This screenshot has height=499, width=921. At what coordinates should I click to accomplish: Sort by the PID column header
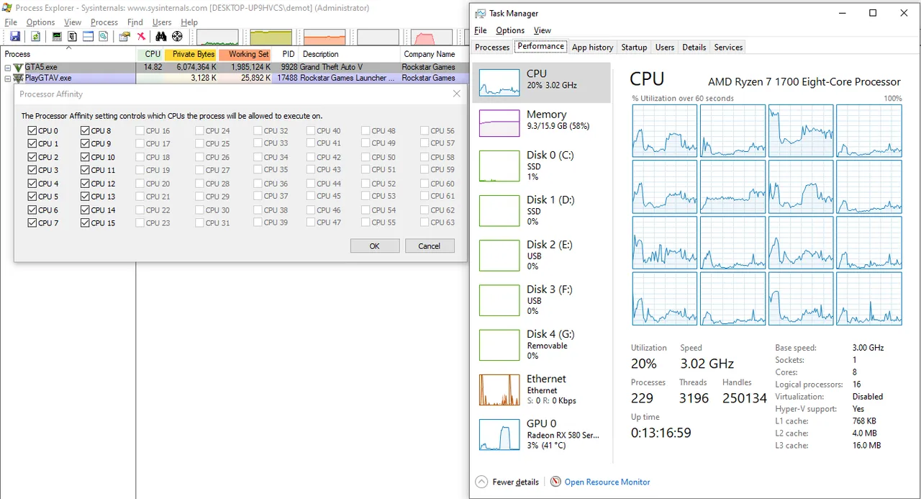pos(286,54)
